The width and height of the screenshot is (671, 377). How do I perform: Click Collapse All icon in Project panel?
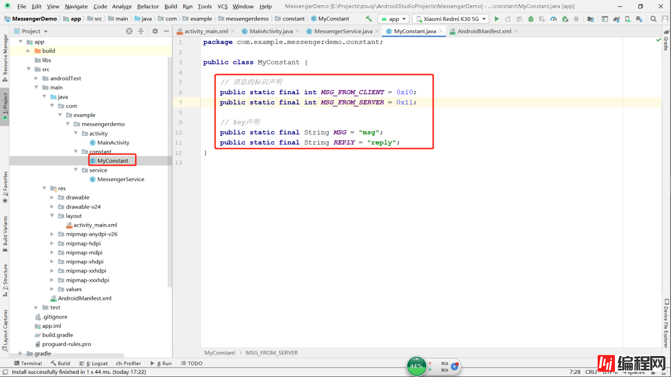[x=141, y=31]
